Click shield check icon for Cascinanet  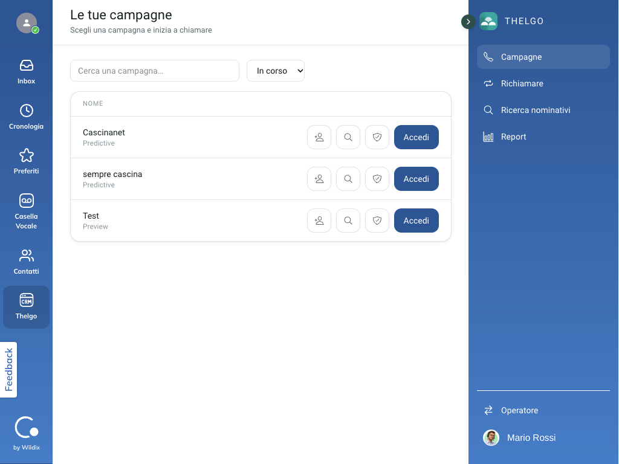click(377, 137)
